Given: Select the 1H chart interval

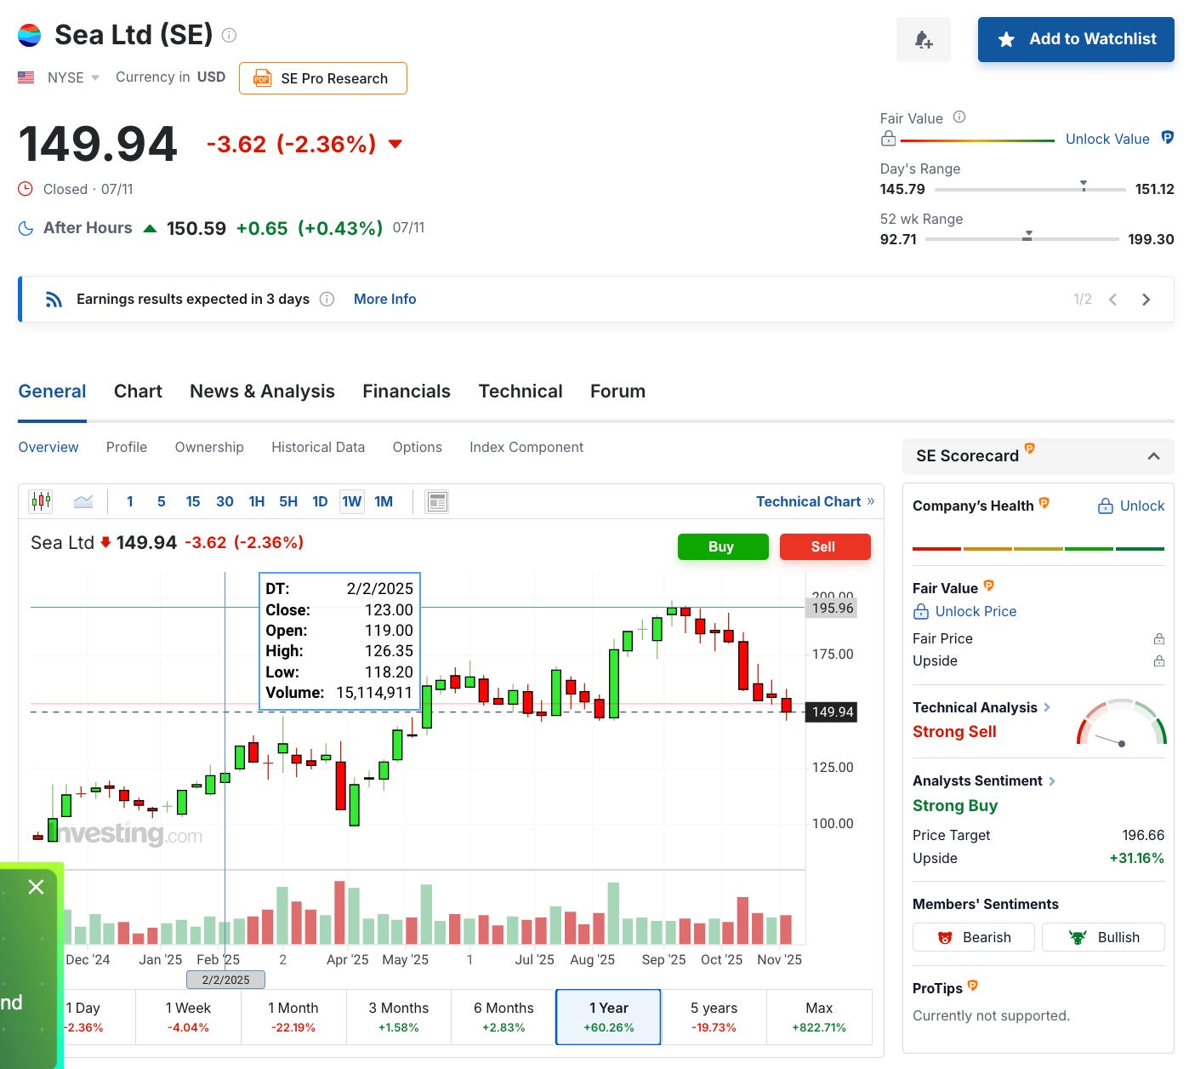Looking at the screenshot, I should point(257,501).
